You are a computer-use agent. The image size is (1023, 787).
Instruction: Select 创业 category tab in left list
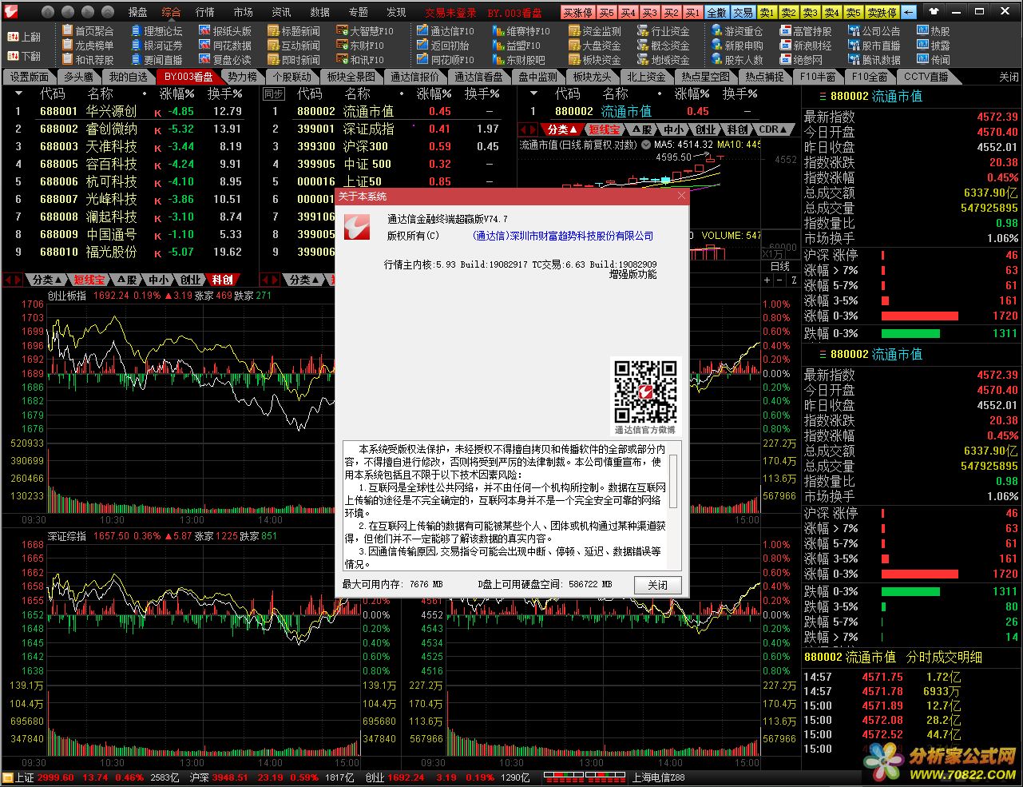[191, 280]
